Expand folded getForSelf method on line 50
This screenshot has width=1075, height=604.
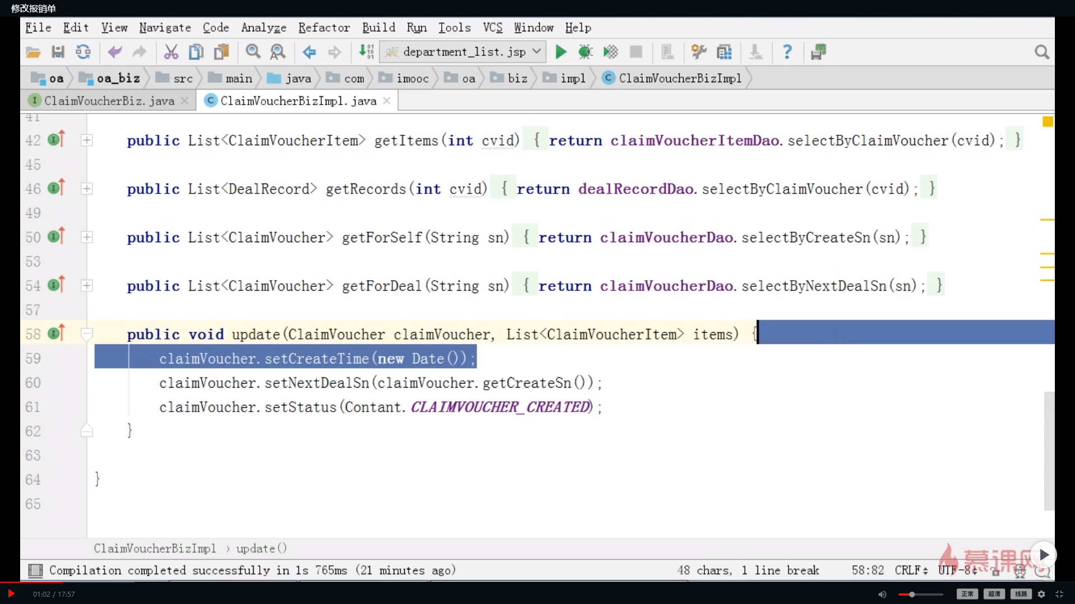(87, 237)
